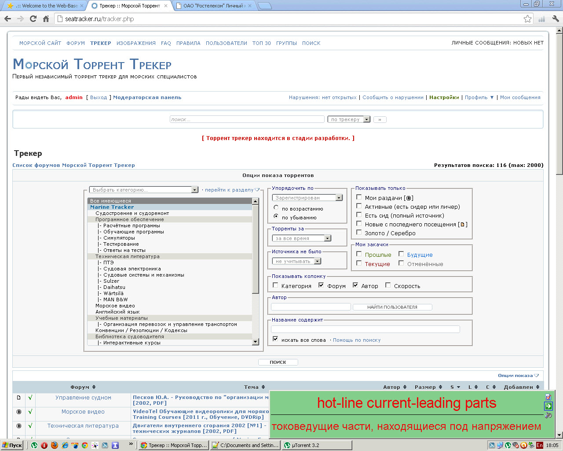Switch to the Ростелеком browser tab
The width and height of the screenshot is (563, 451).
click(x=212, y=6)
